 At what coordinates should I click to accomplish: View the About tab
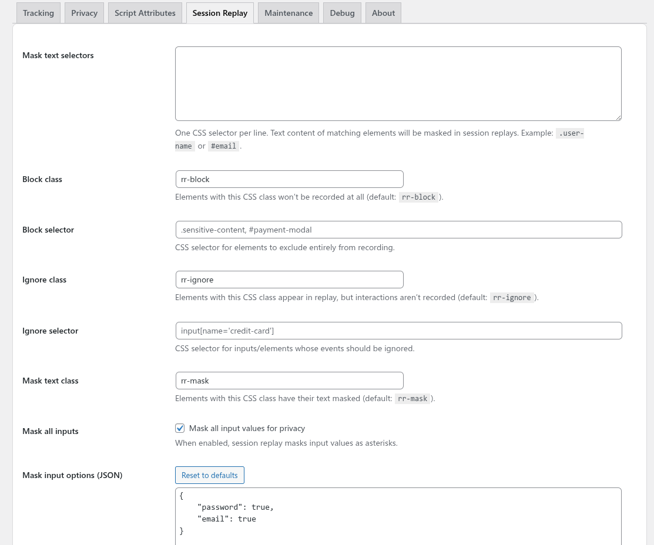(x=383, y=13)
